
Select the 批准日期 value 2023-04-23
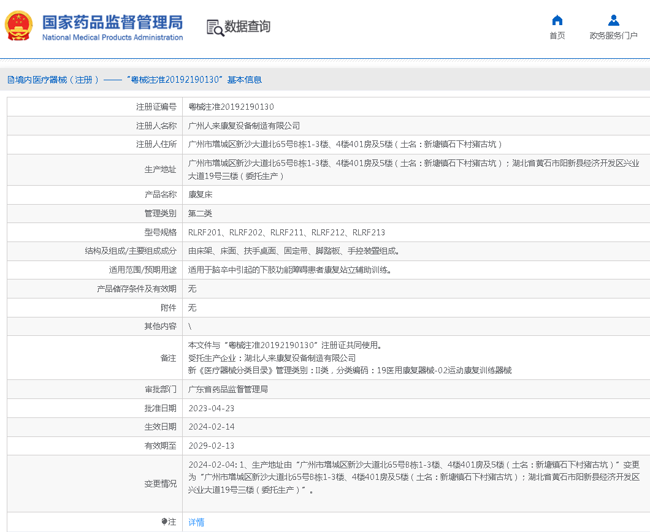pyautogui.click(x=212, y=408)
